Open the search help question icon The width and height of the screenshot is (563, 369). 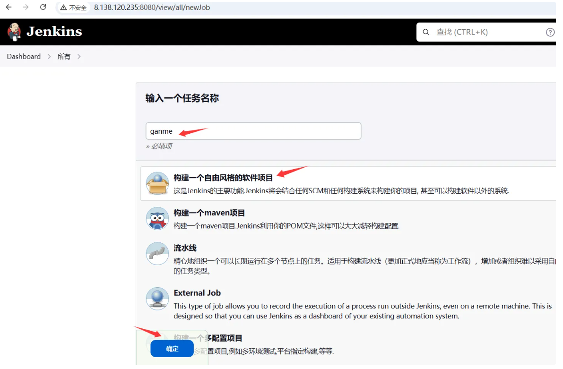click(550, 32)
